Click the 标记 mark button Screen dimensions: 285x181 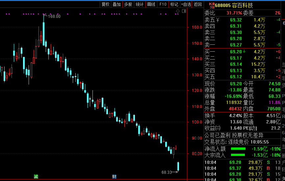click(x=174, y=4)
